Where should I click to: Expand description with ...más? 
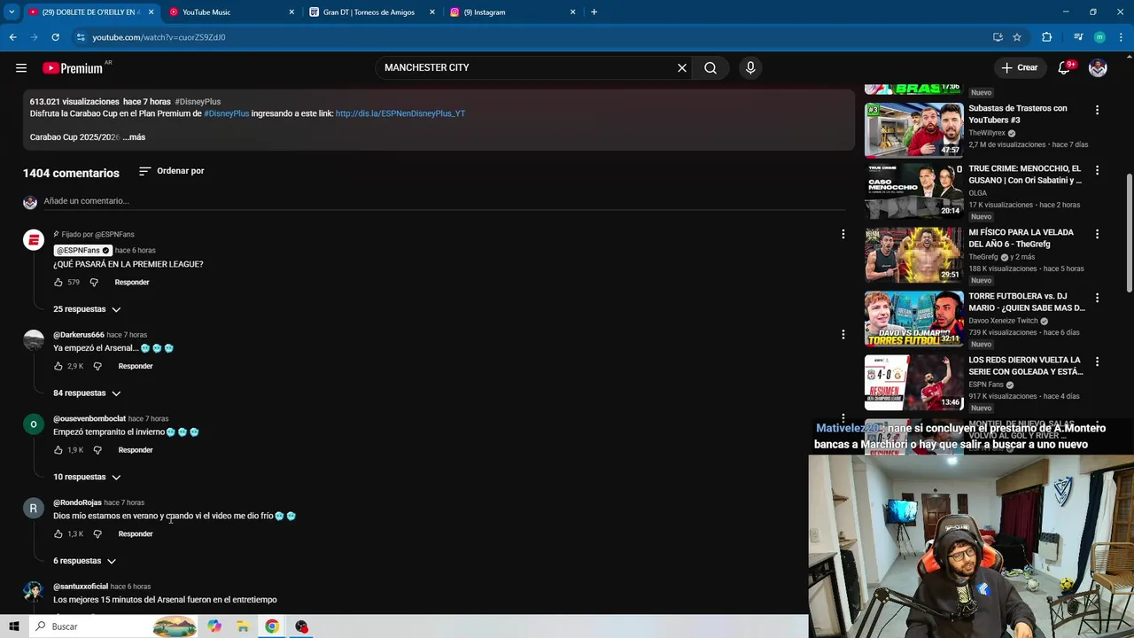click(134, 137)
